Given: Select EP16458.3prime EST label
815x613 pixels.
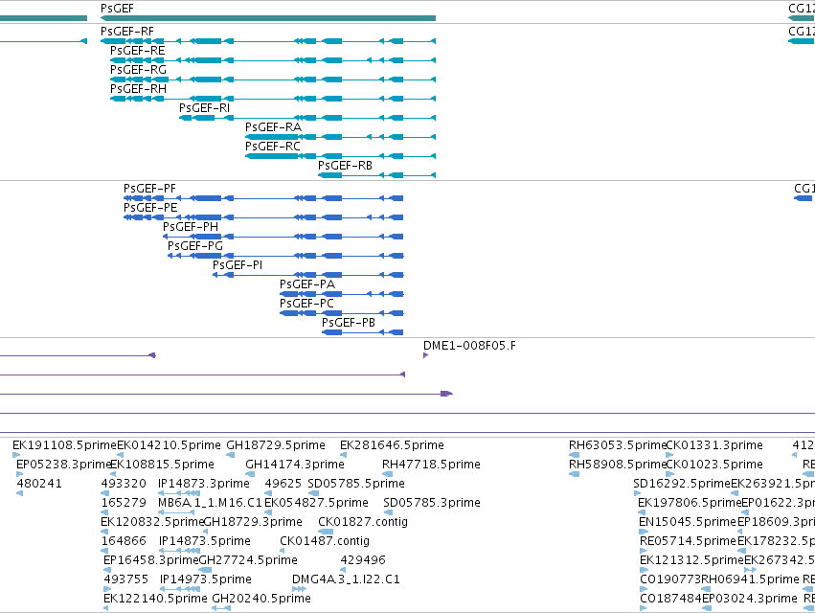Looking at the screenshot, I should 151,560.
